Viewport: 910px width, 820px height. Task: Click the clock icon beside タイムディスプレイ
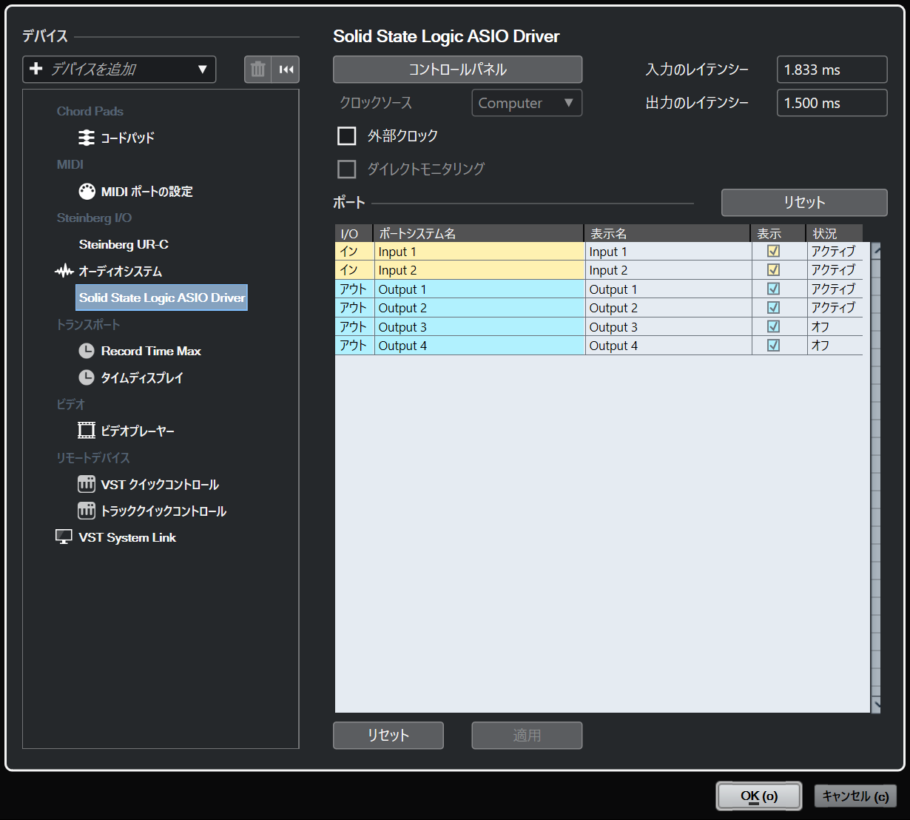87,377
